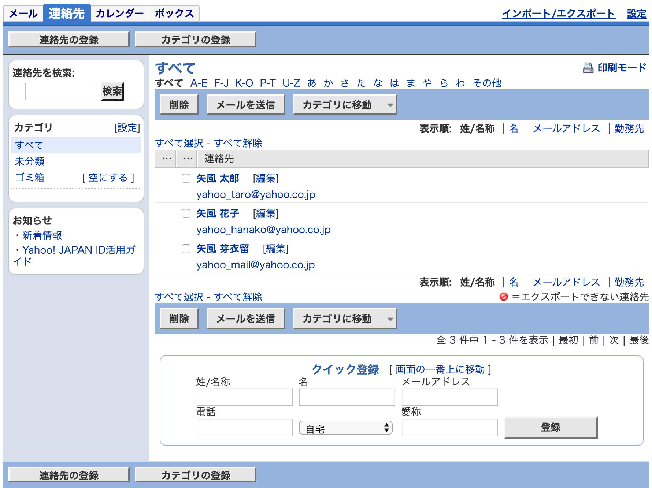Sort by 勤務先 in top sort row
The height and width of the screenshot is (488, 652).
click(629, 128)
